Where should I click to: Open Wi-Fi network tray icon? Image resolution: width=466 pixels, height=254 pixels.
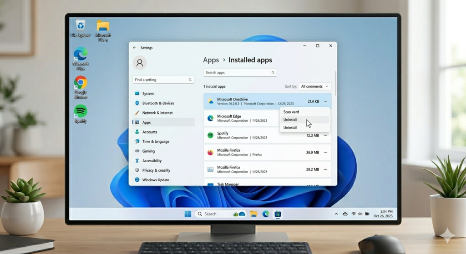(x=354, y=214)
